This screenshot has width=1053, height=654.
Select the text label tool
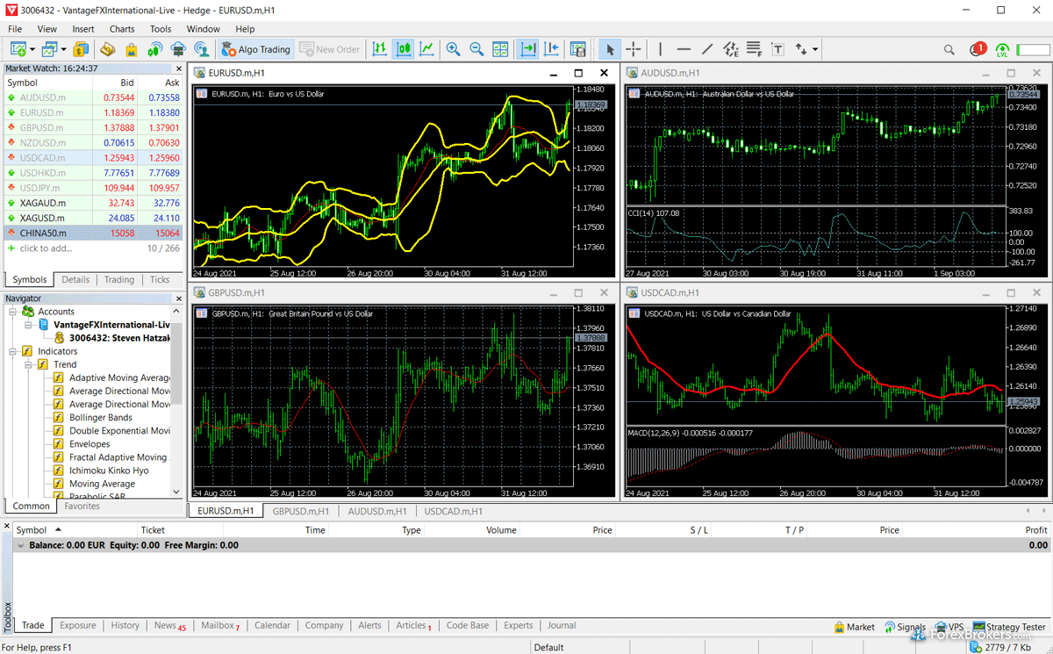(x=778, y=49)
